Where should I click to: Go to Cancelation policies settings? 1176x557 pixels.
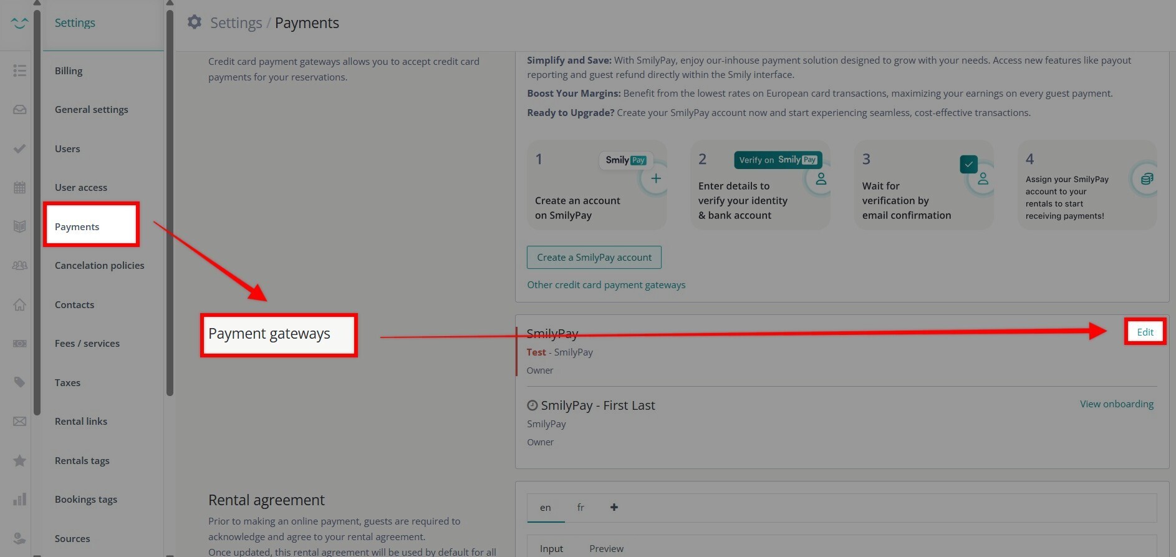click(99, 265)
